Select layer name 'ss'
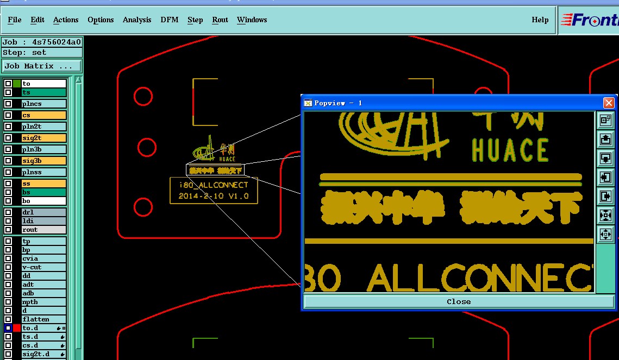 [44, 184]
